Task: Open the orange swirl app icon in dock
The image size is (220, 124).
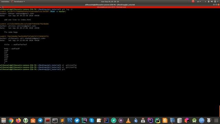Action: click(165, 121)
